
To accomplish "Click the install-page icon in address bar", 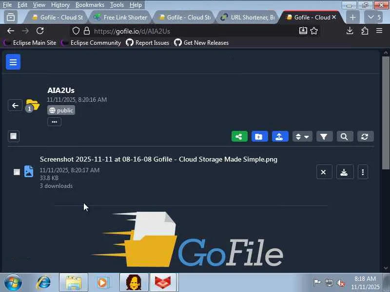I will (303, 31).
